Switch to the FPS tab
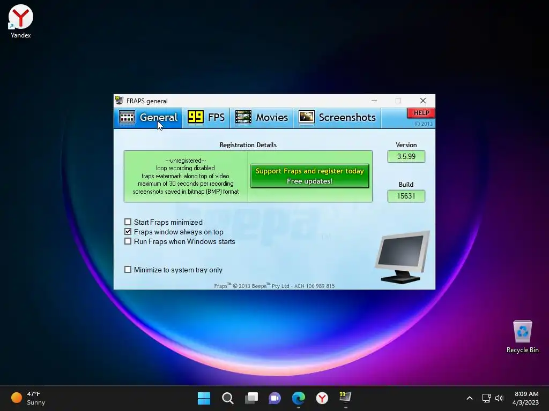The image size is (549, 411). [206, 118]
